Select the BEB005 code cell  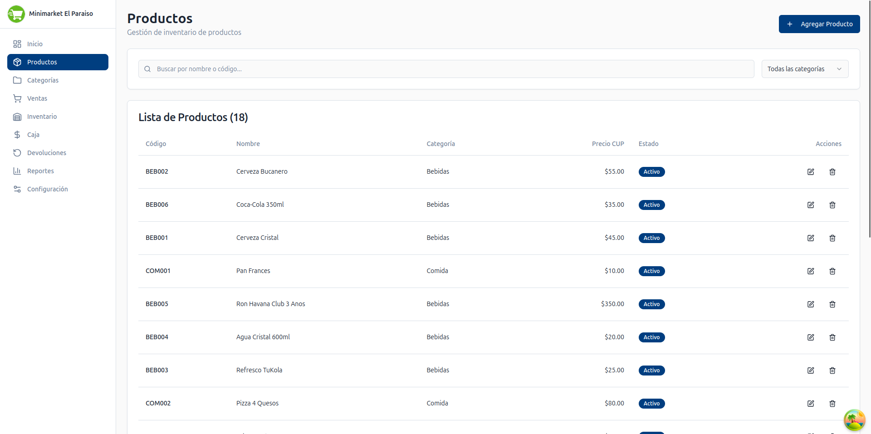coord(157,304)
